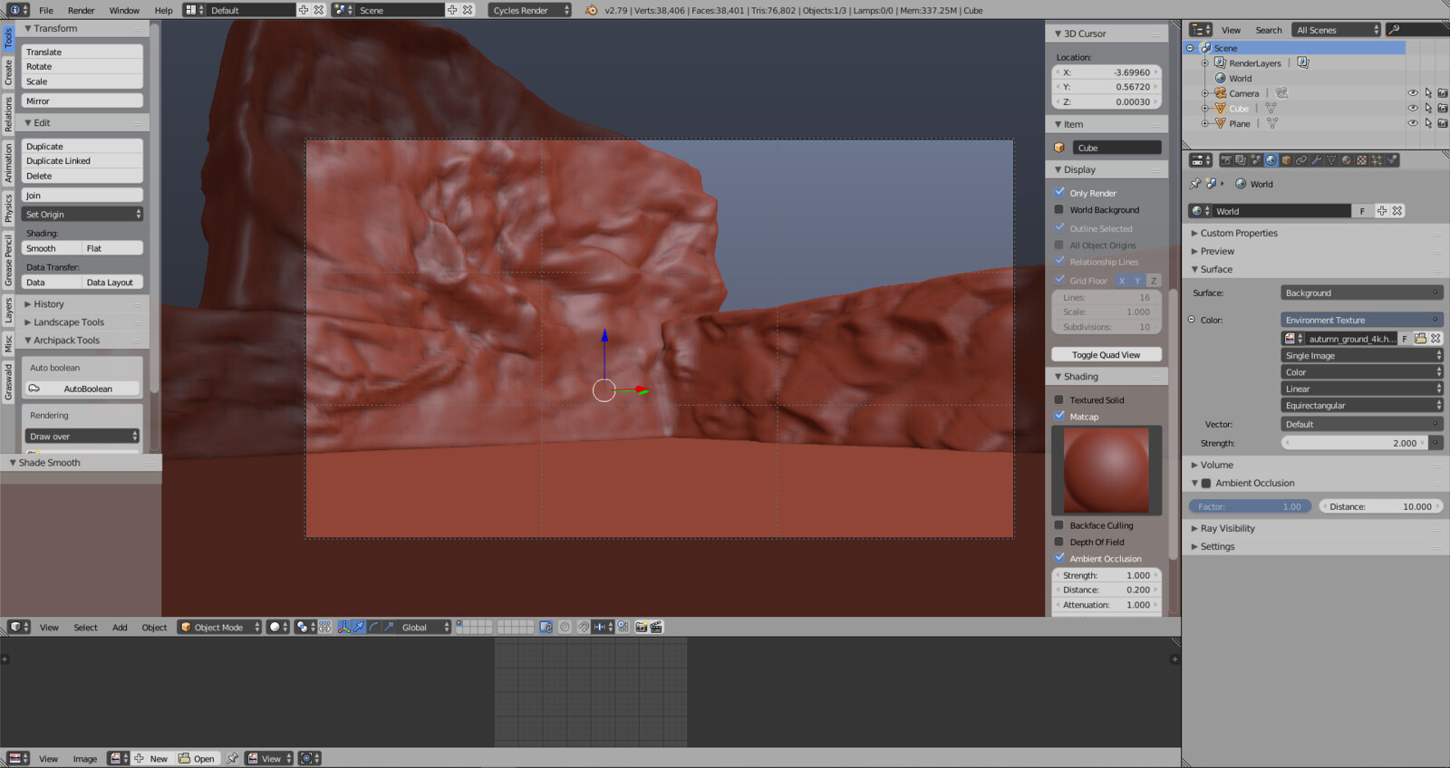Open the Object Mode dropdown

coord(219,627)
